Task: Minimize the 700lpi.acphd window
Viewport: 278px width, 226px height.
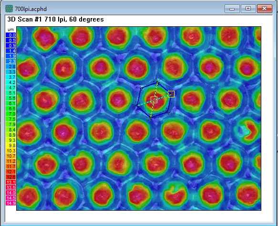Action: click(232, 9)
